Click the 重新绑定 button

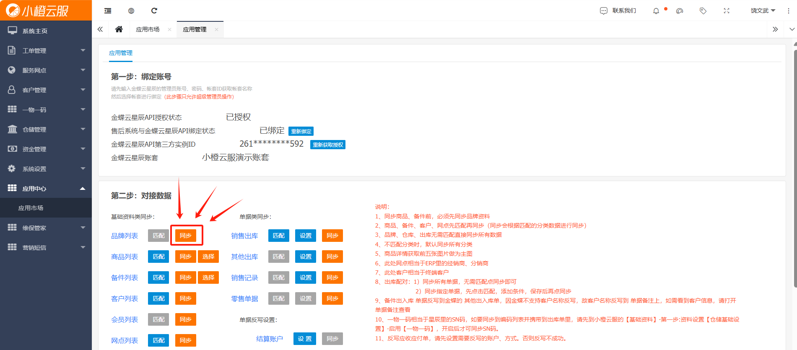[x=301, y=131]
